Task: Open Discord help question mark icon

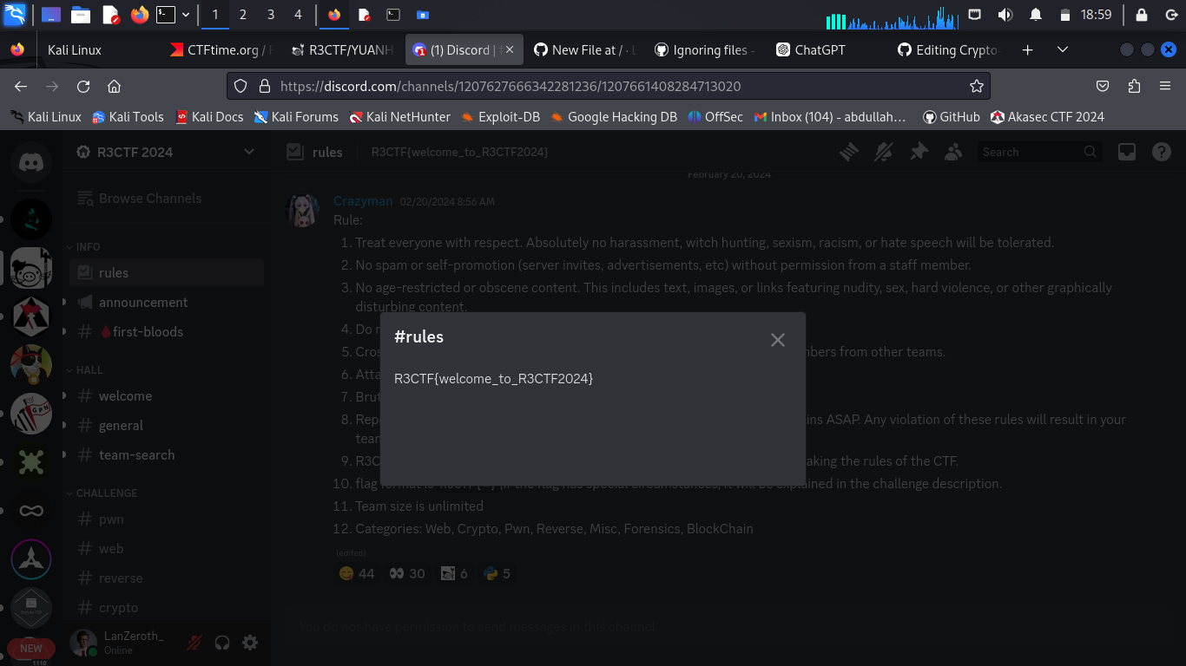Action: tap(1161, 152)
